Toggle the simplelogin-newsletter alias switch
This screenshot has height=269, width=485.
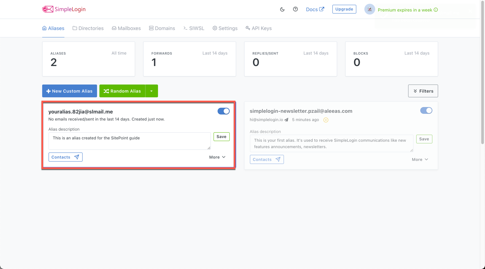point(426,110)
